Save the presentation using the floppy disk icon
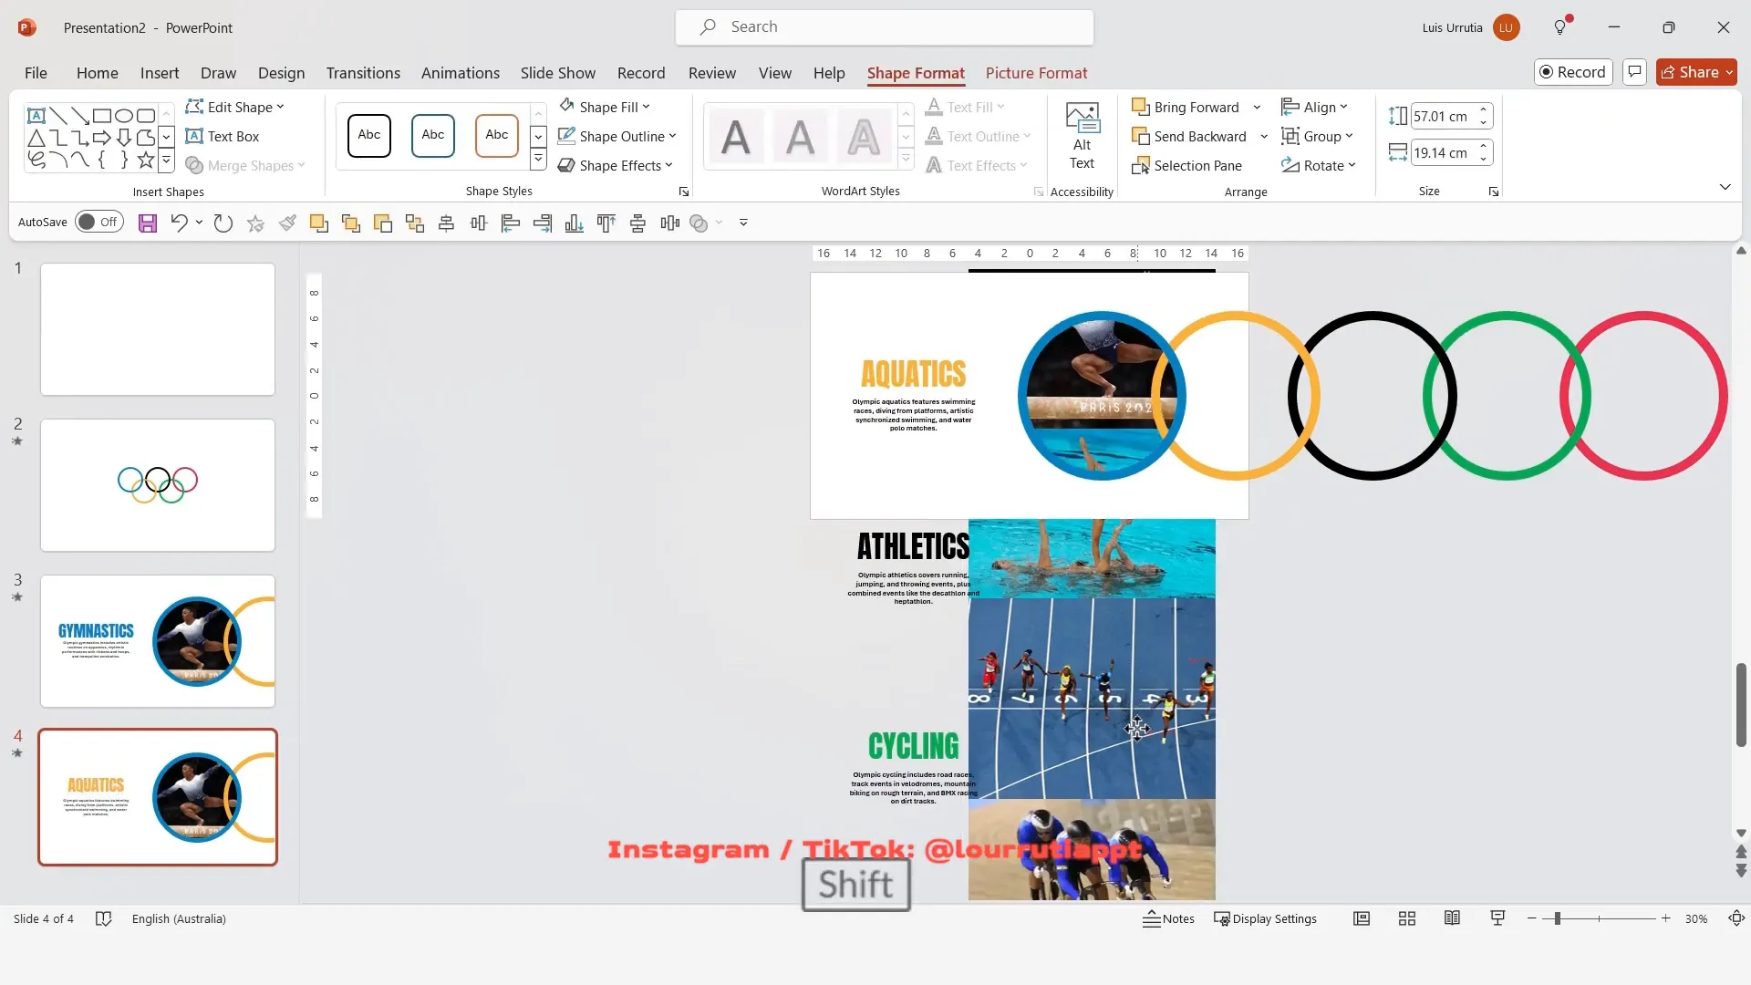 148,223
